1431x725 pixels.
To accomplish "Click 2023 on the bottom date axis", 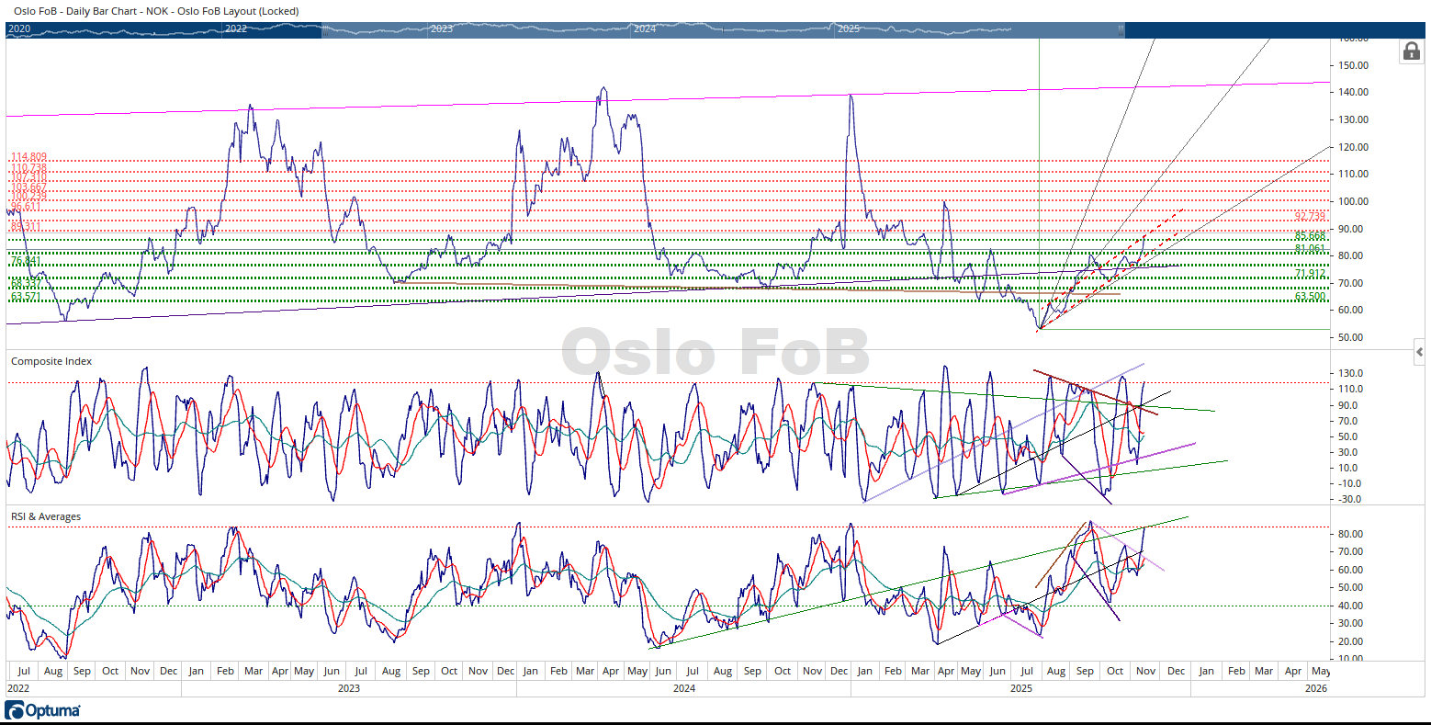I will click(349, 688).
